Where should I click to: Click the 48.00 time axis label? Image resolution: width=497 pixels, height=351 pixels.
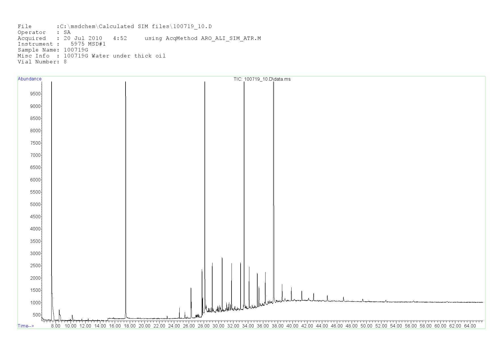(x=351, y=326)
